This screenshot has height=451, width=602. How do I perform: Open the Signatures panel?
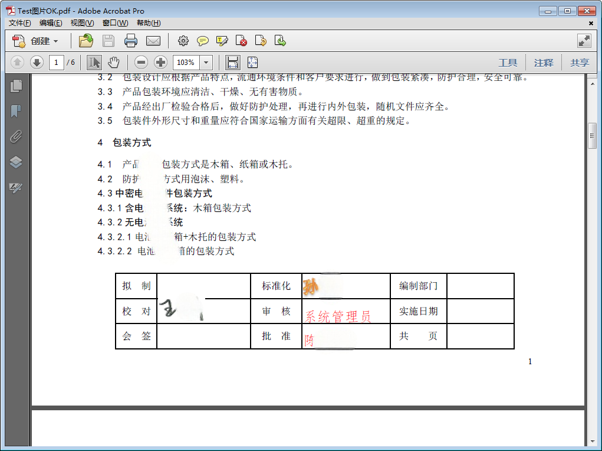pos(17,188)
